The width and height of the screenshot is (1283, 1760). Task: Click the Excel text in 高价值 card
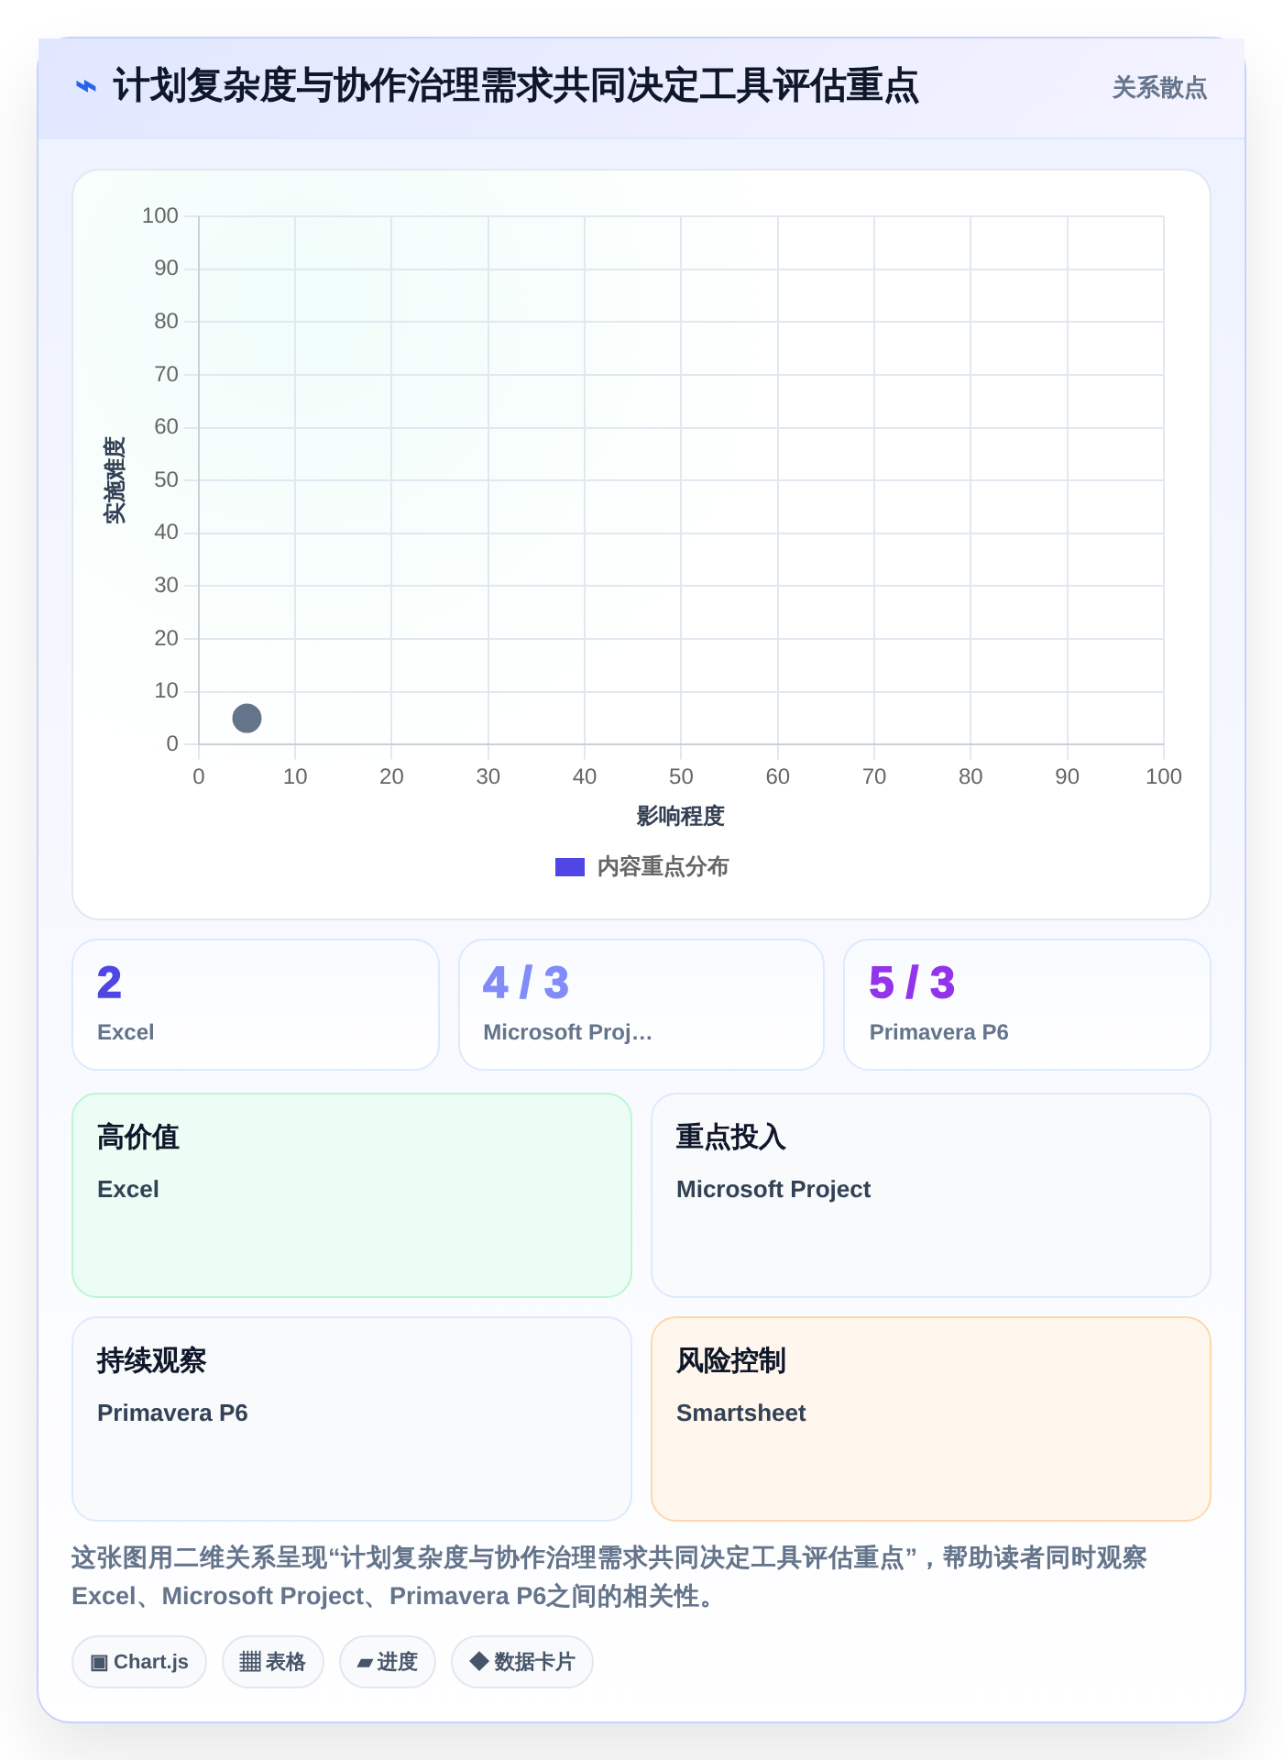coord(128,1189)
